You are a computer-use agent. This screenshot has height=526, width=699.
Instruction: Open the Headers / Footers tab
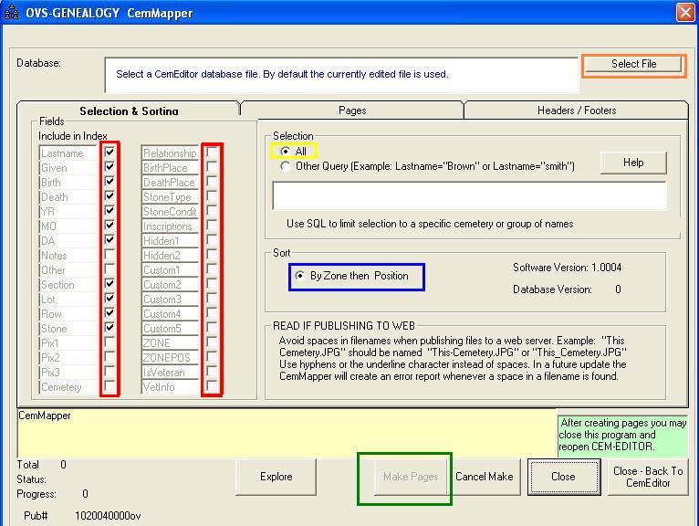[577, 110]
